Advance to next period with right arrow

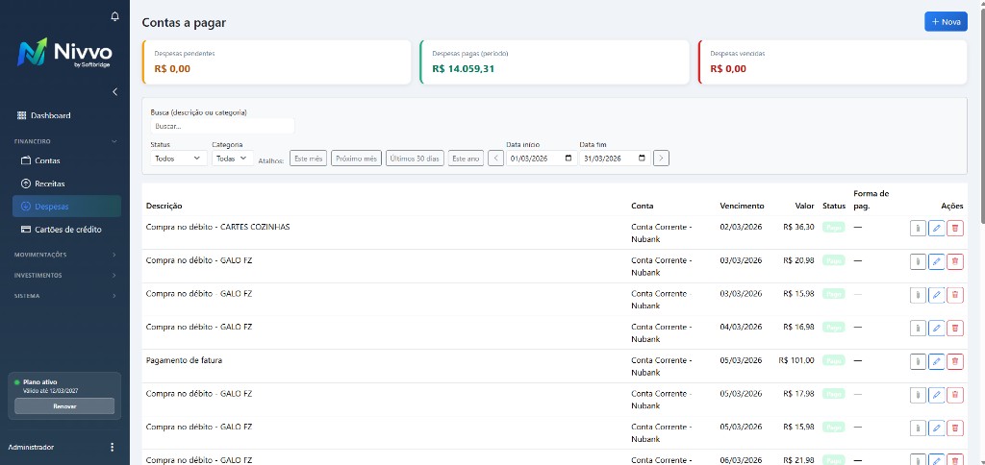661,158
